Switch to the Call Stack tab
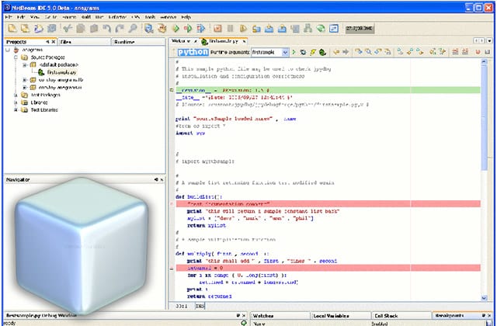 (386, 316)
